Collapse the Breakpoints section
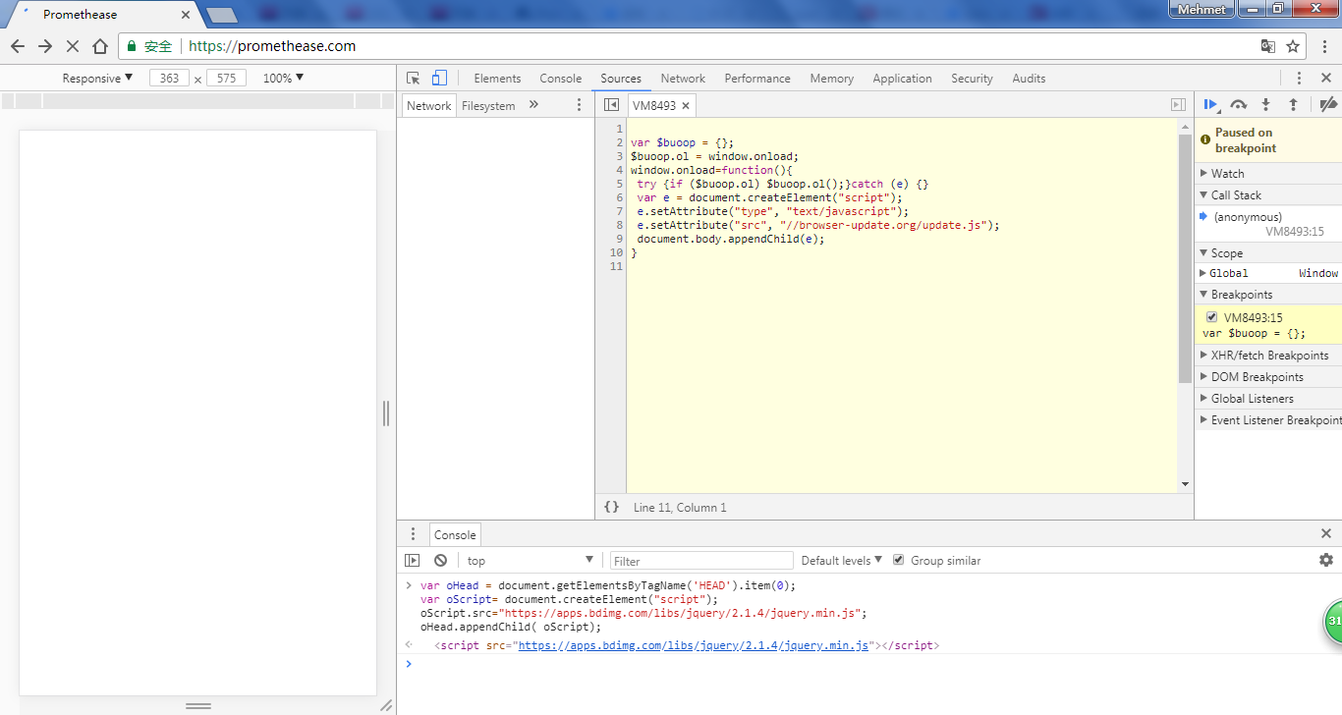Viewport: 1342px width, 715px height. point(1269,294)
